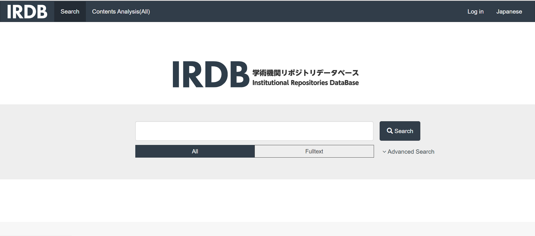
Task: Open the Search menu in the navbar
Action: (70, 12)
